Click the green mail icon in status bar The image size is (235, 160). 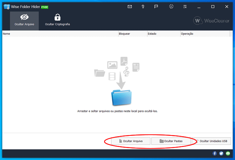[228, 153]
